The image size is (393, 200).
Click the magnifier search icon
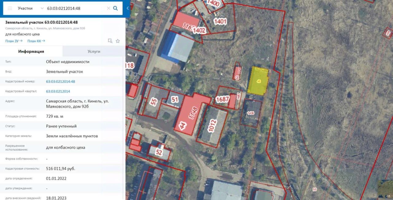(x=115, y=8)
